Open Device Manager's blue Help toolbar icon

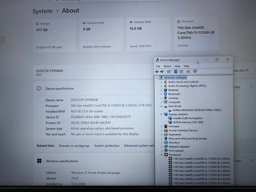coord(176,71)
